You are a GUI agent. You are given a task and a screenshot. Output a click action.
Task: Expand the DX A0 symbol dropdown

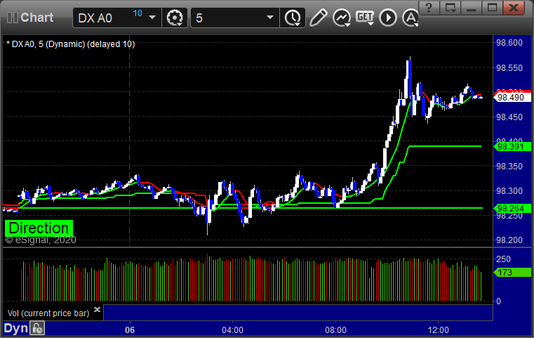pos(152,18)
